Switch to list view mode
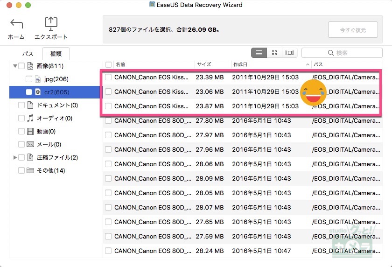The height and width of the screenshot is (267, 392). (x=259, y=53)
